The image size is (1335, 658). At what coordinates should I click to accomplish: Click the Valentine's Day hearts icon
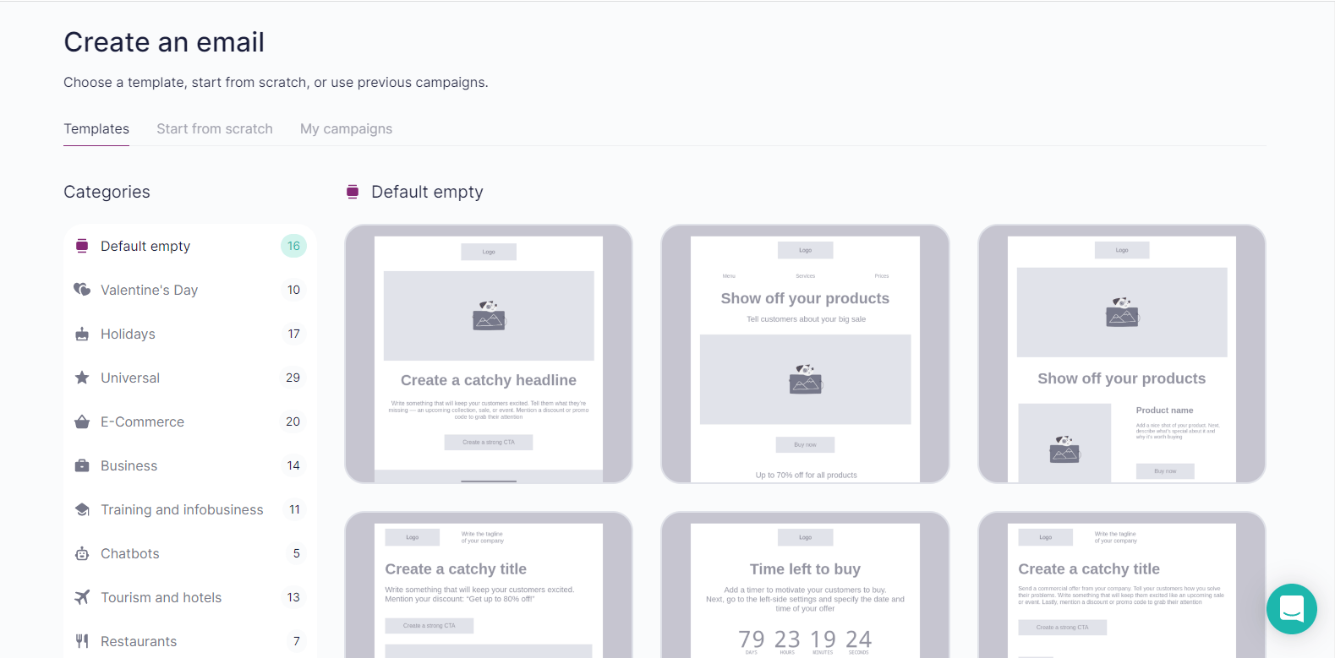82,290
